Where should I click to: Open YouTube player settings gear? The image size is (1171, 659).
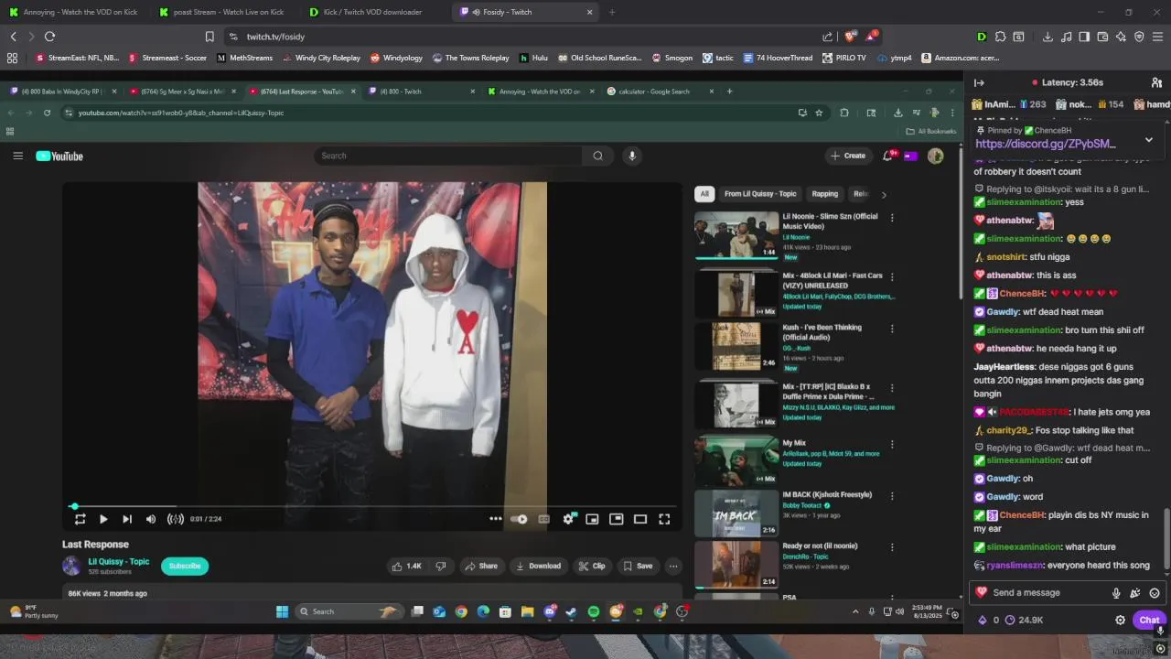tap(569, 519)
